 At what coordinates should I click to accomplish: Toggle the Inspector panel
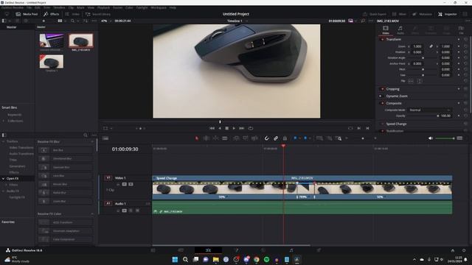(x=448, y=14)
